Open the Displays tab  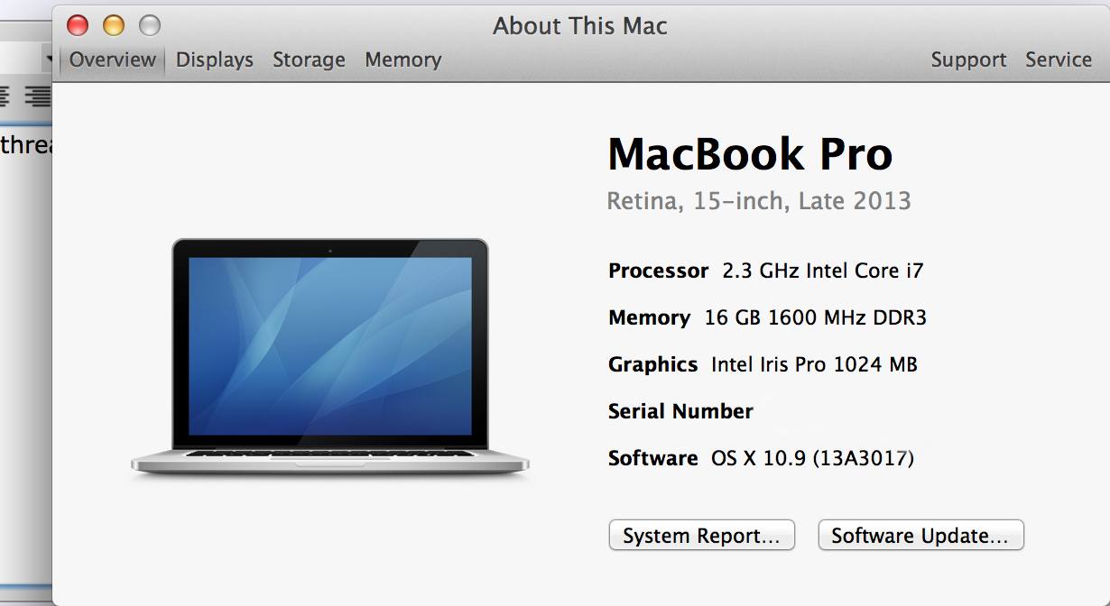[x=215, y=60]
